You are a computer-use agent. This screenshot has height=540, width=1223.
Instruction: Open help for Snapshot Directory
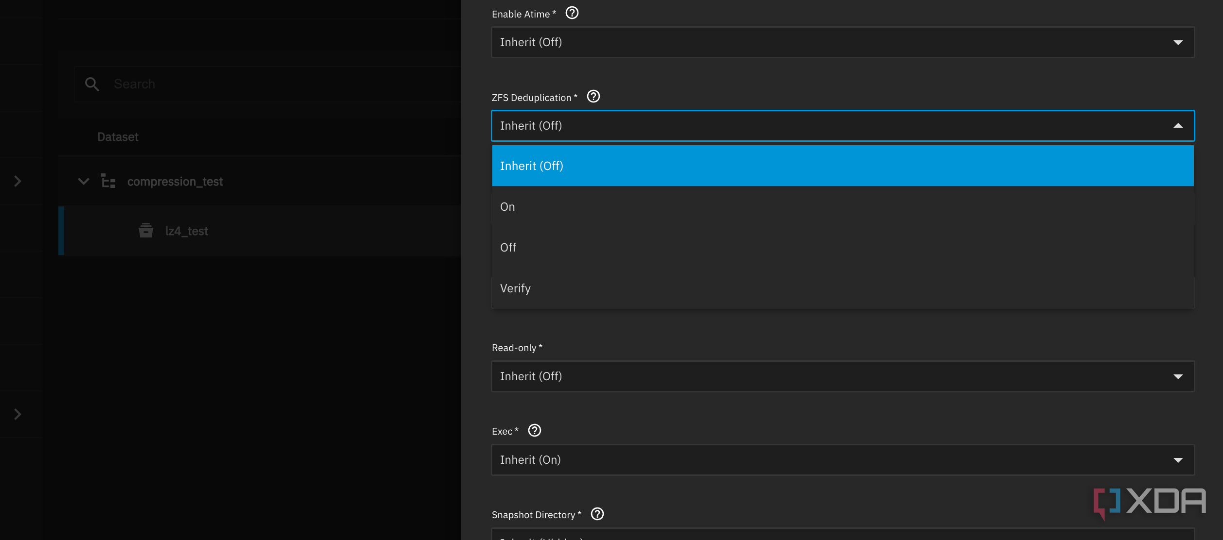tap(597, 514)
